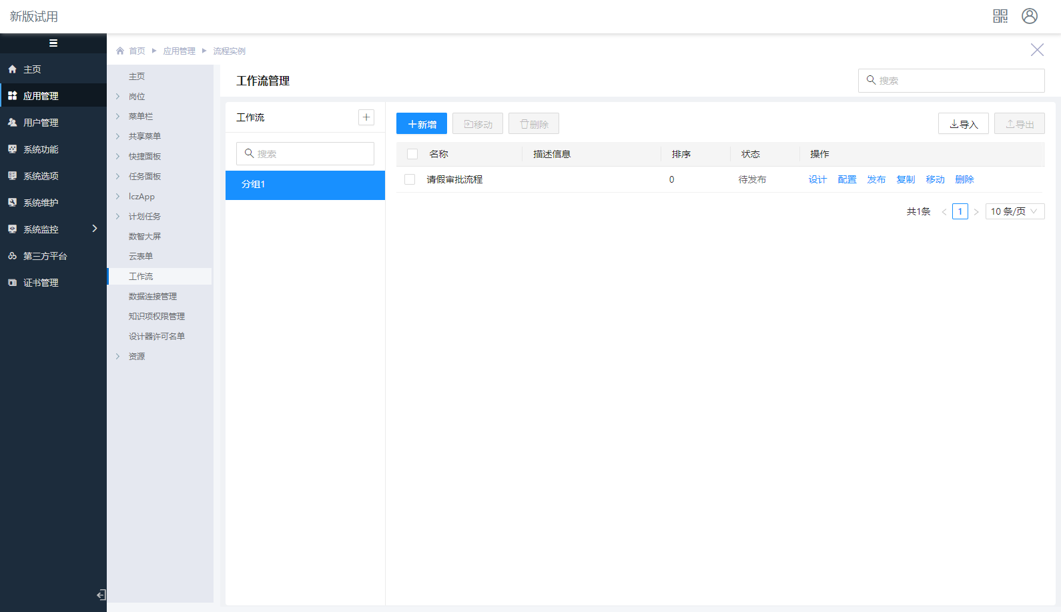Click the plus icon to add workflow group

coord(366,117)
